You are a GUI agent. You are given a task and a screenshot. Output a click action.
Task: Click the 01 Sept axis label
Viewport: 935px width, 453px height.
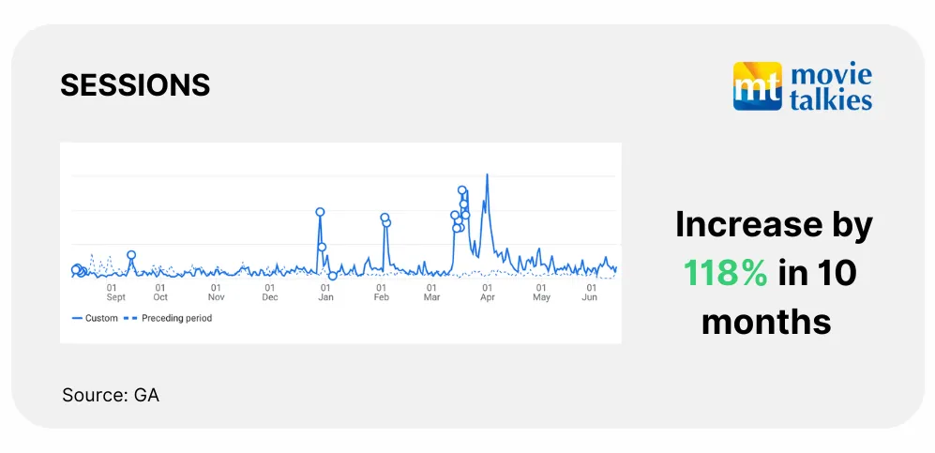coord(115,293)
